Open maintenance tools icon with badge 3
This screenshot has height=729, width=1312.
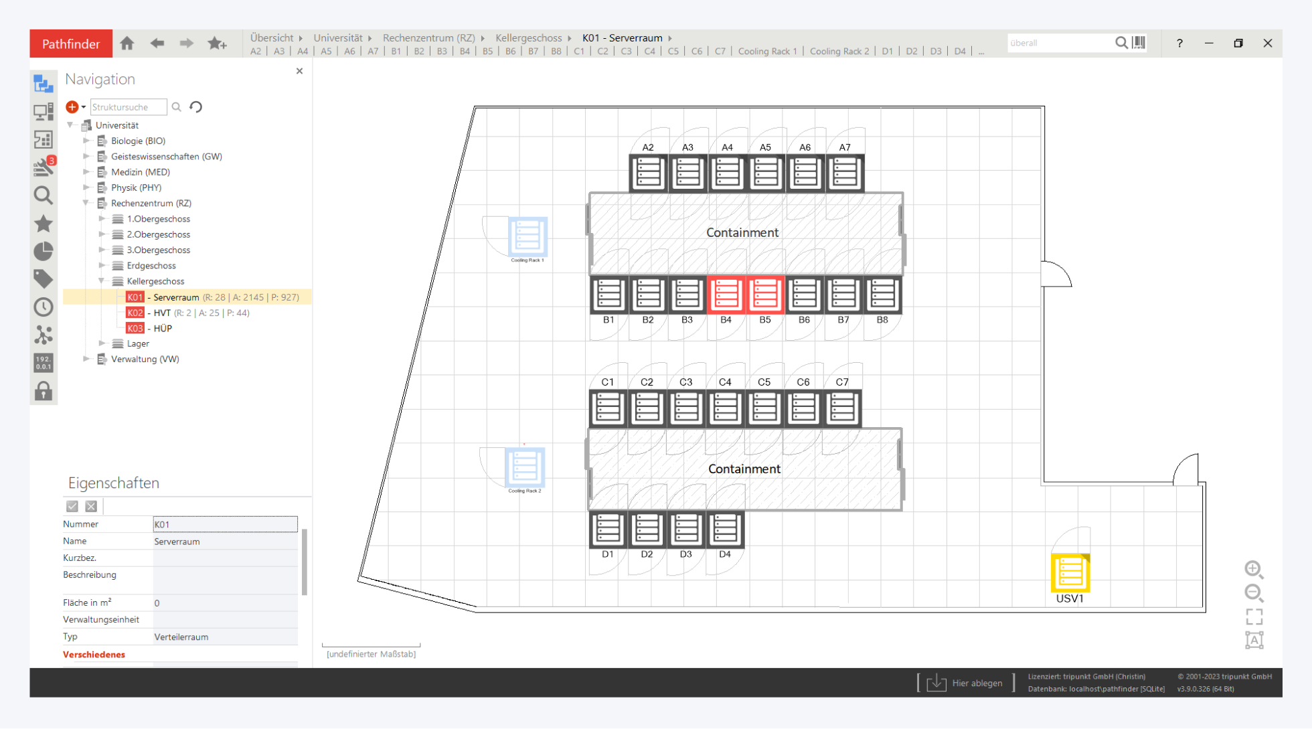coord(44,167)
